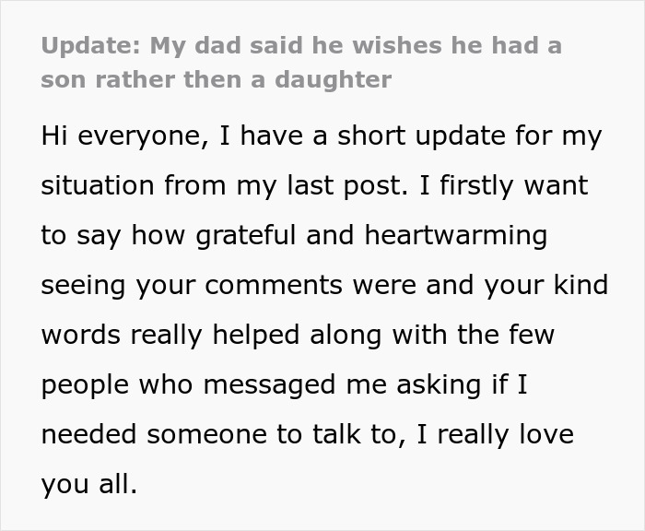Click the word "along" in the body

click(x=346, y=335)
